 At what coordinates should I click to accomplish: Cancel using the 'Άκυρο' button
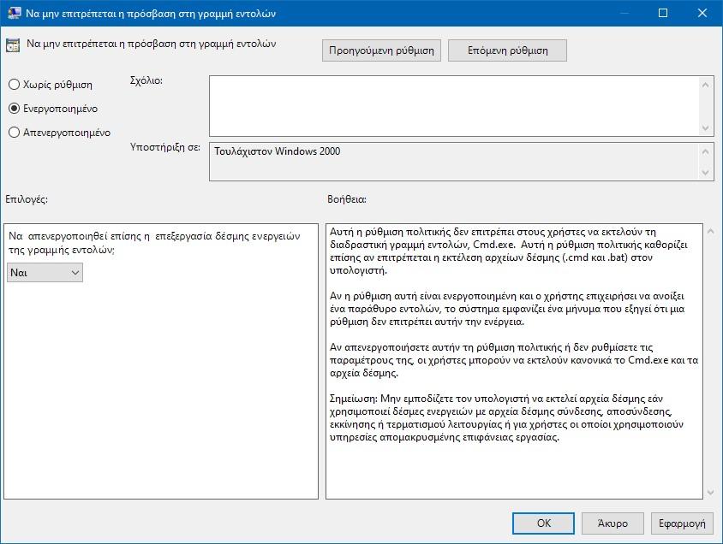pyautogui.click(x=612, y=523)
